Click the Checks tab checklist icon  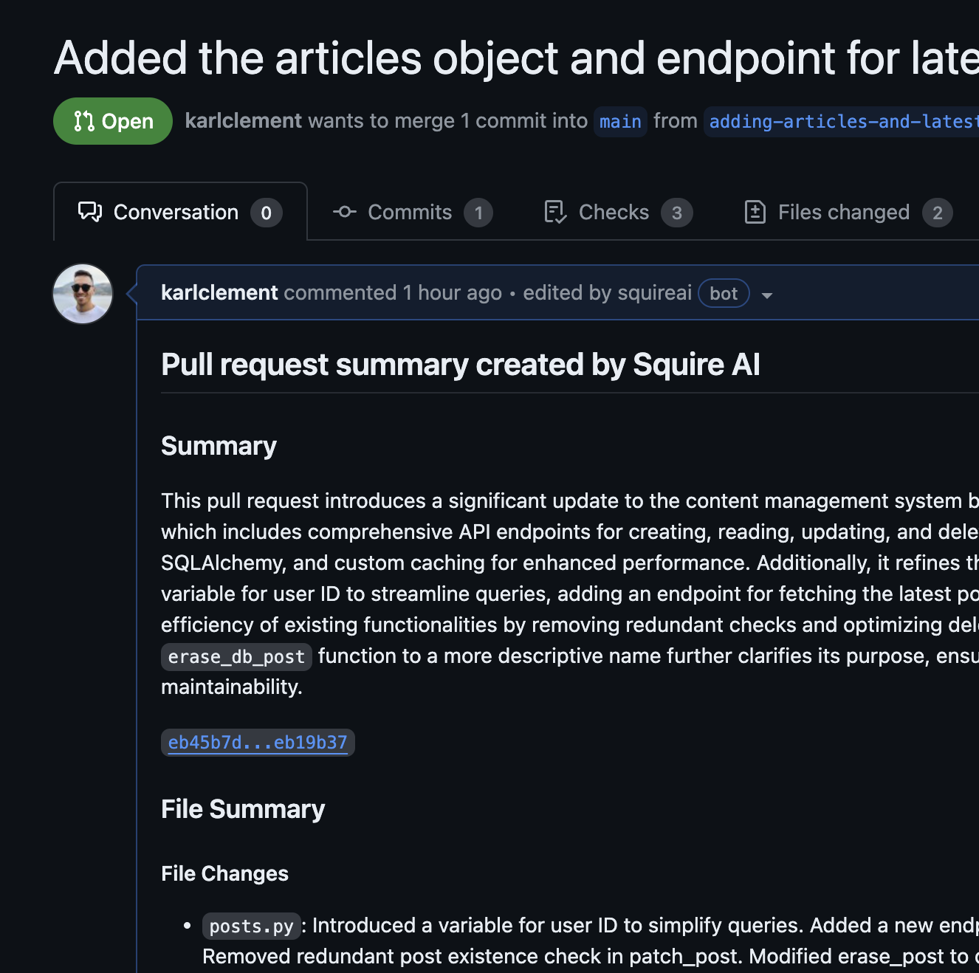[554, 212]
